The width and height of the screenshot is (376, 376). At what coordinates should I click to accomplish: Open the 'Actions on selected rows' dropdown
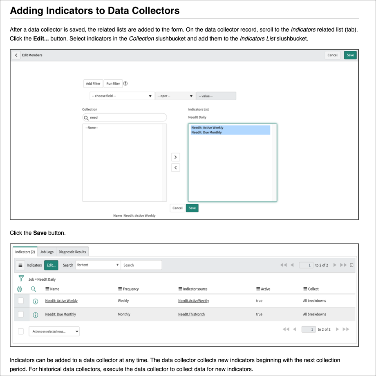point(54,331)
